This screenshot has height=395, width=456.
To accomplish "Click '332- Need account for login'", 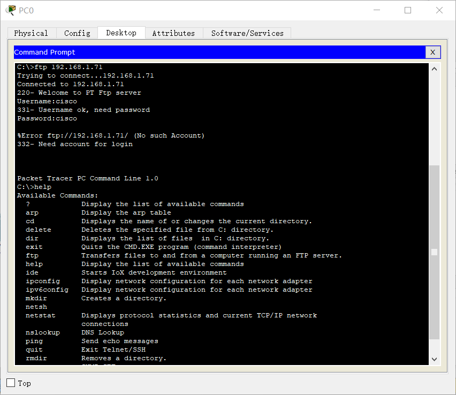I will pyautogui.click(x=75, y=145).
